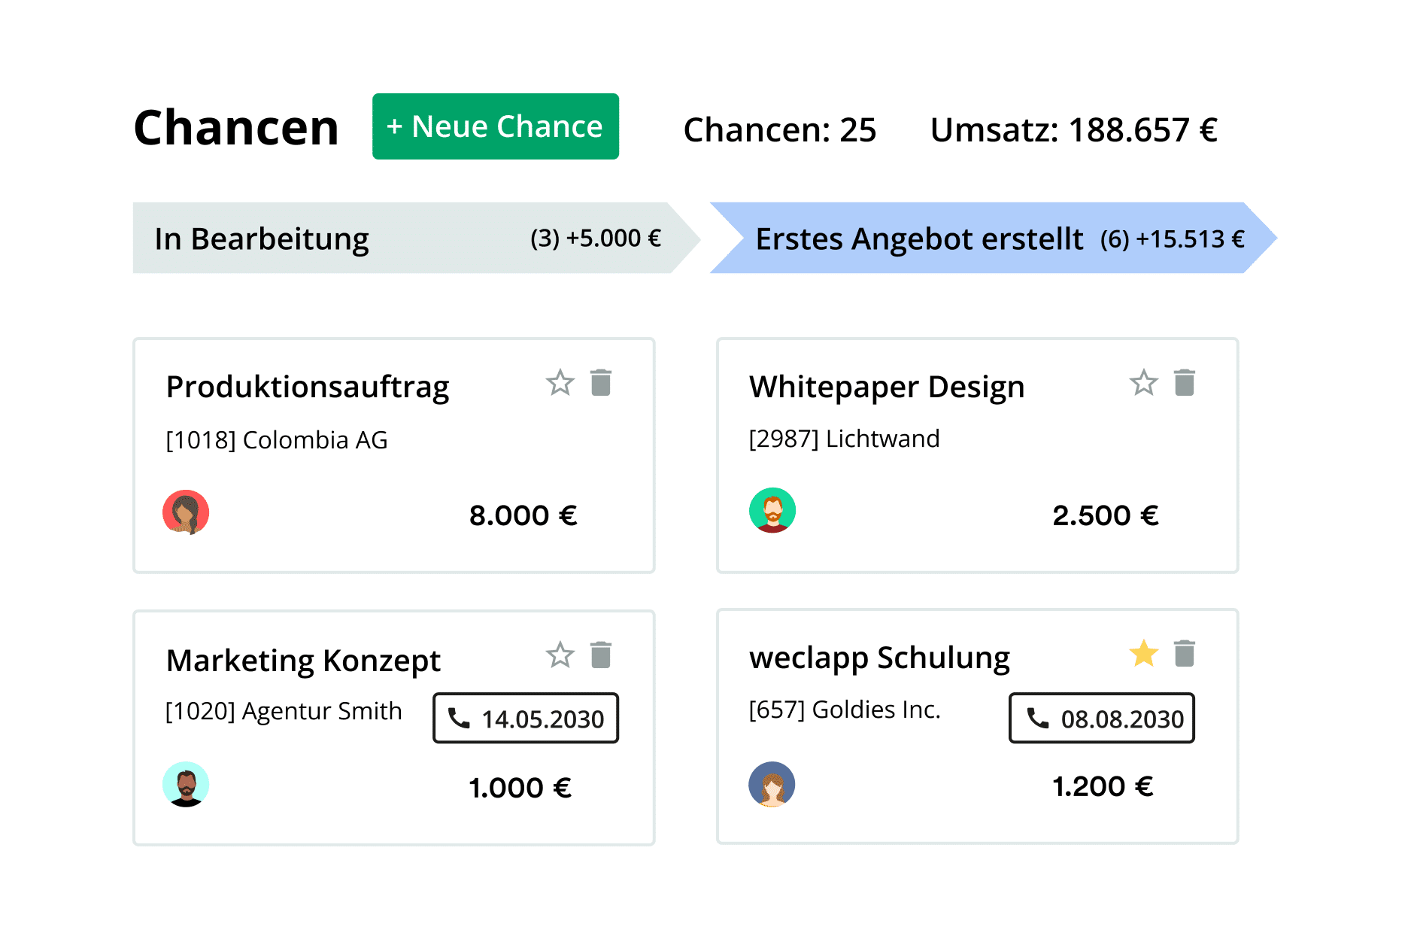Open the avatar on the Produktionsauftrag card
1411x942 pixels.
(x=187, y=512)
